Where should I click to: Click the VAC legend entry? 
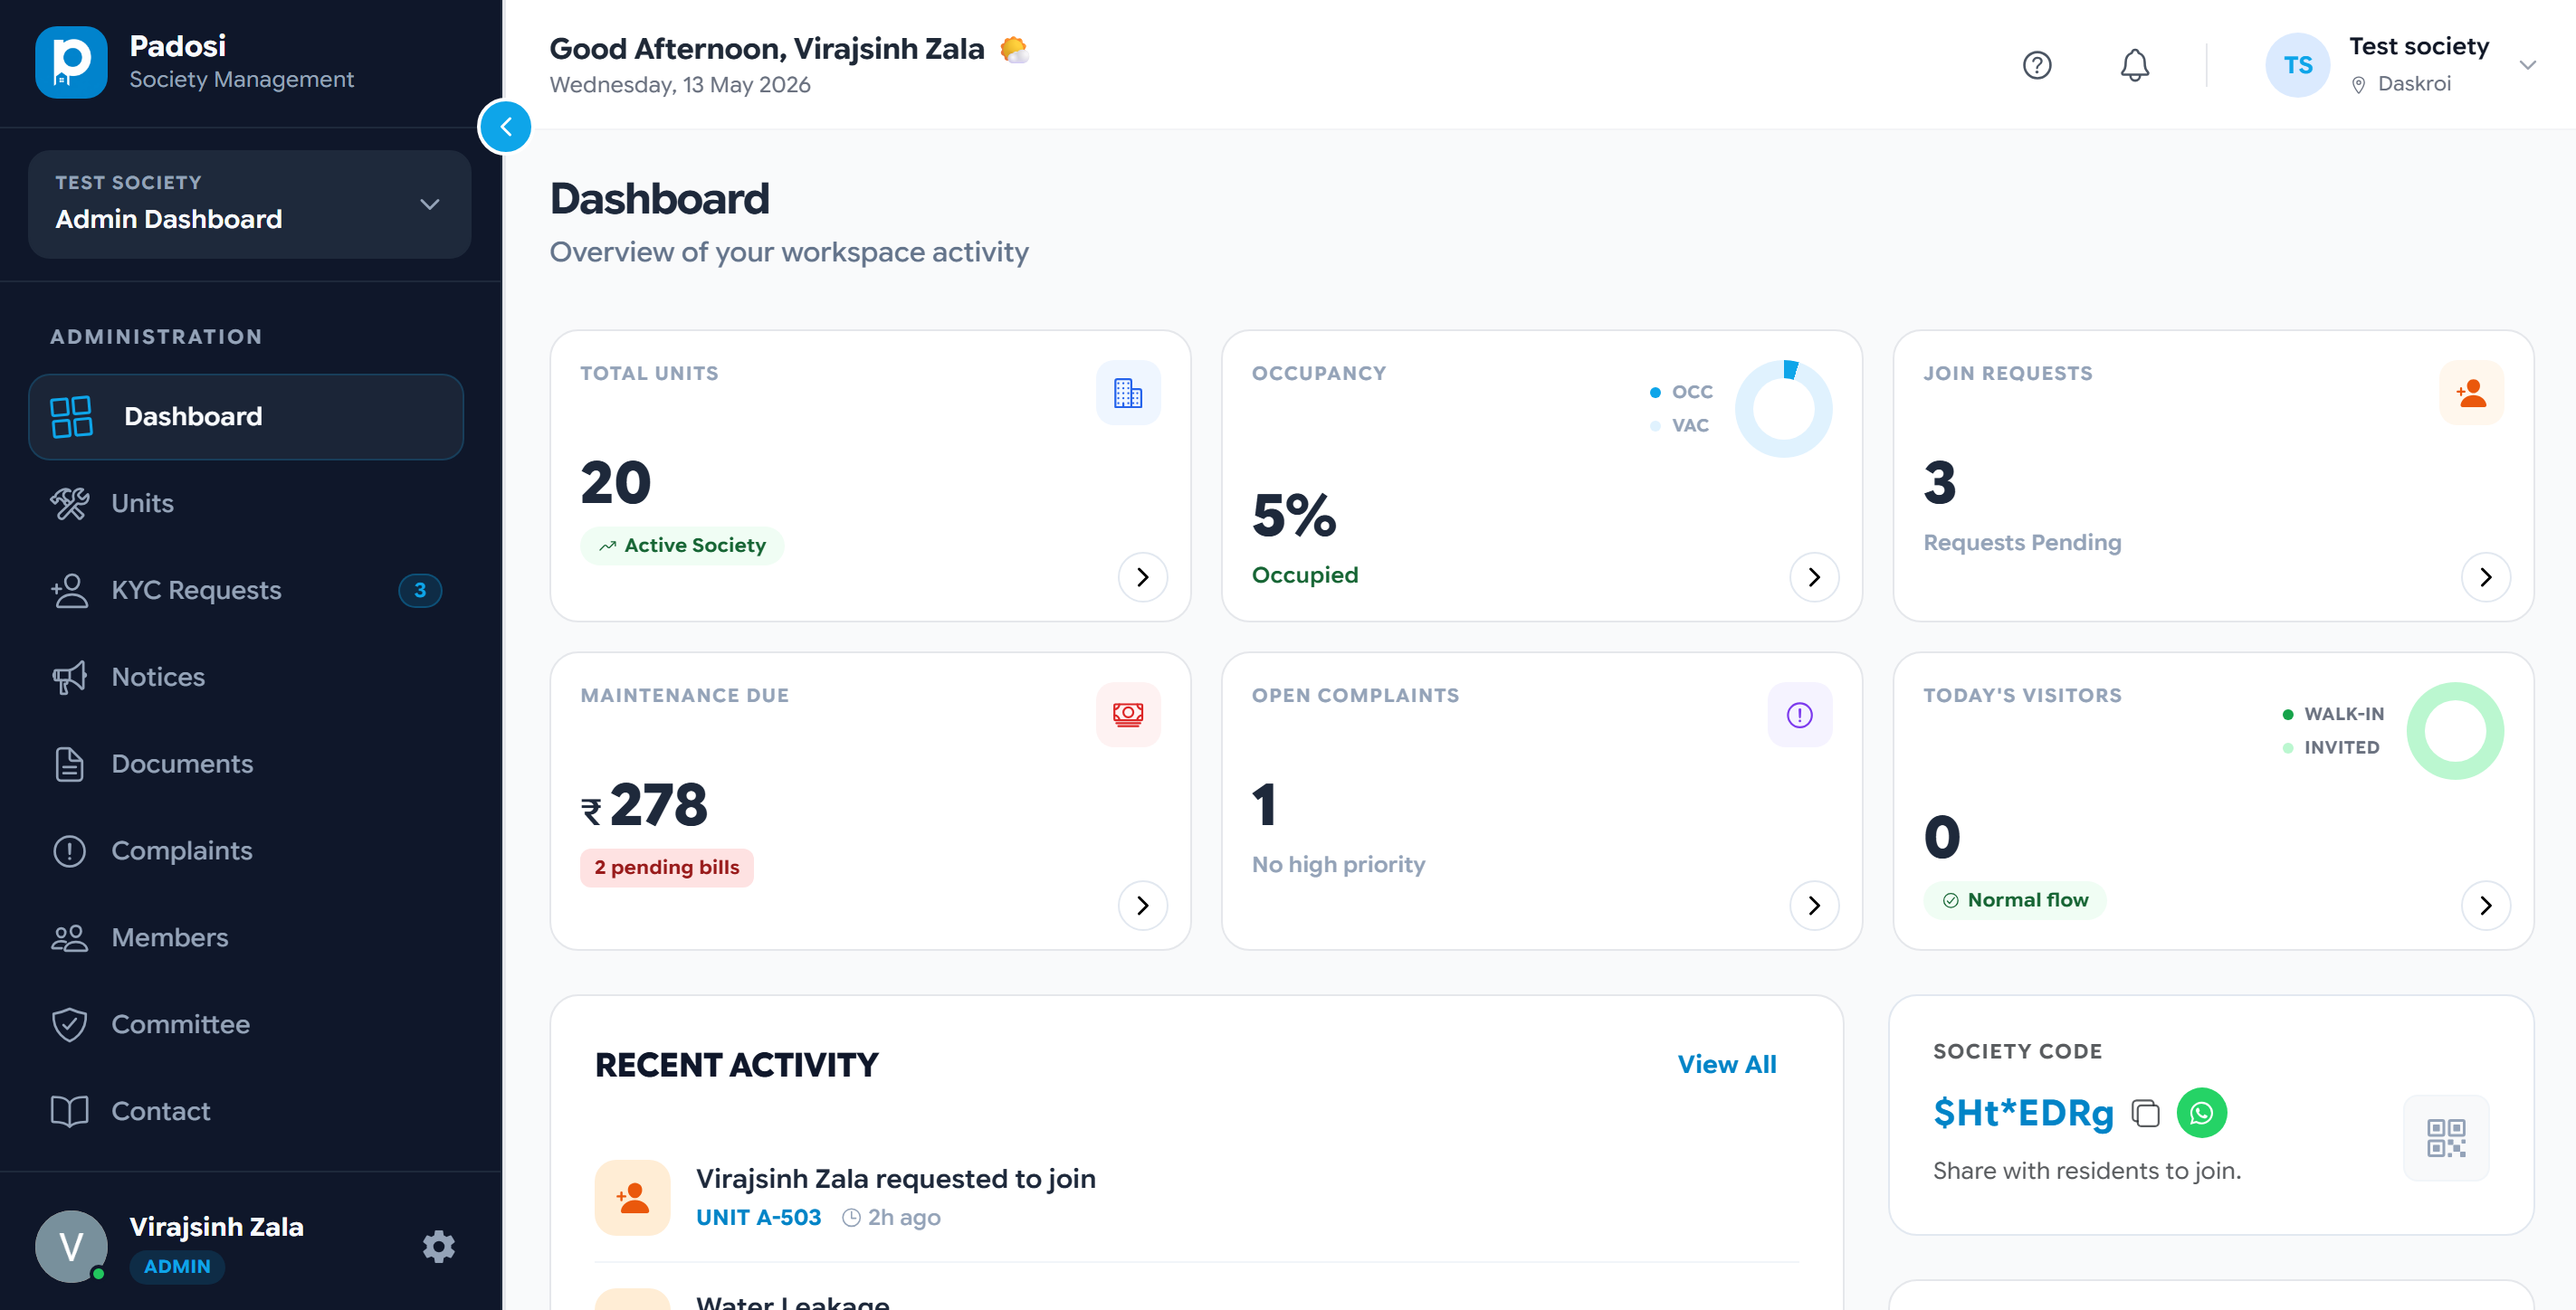1679,426
